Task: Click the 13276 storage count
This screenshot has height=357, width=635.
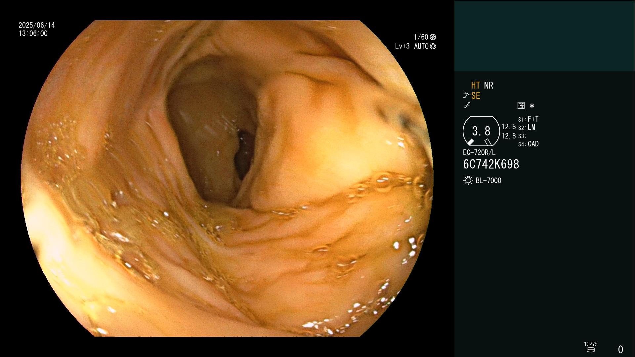Action: (x=591, y=344)
